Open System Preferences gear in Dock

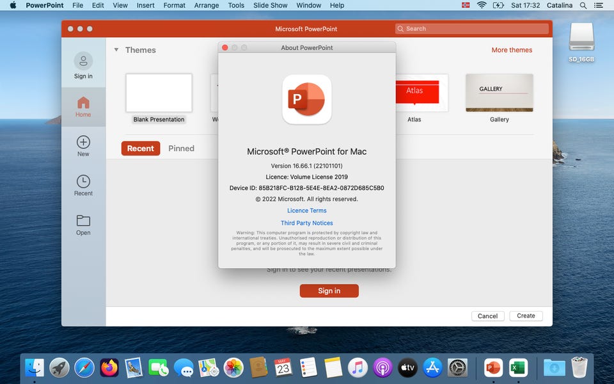coord(457,368)
